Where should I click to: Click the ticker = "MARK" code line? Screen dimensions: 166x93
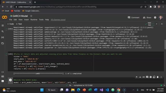tap(21, 57)
